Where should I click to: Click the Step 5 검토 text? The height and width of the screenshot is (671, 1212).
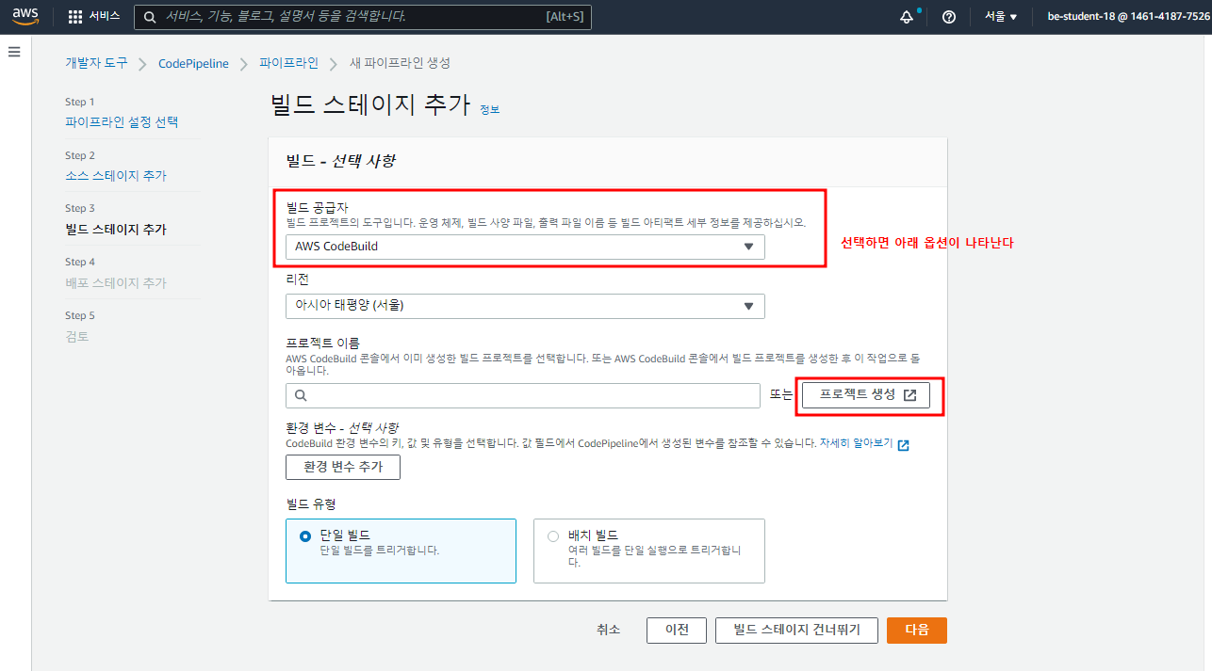click(77, 337)
